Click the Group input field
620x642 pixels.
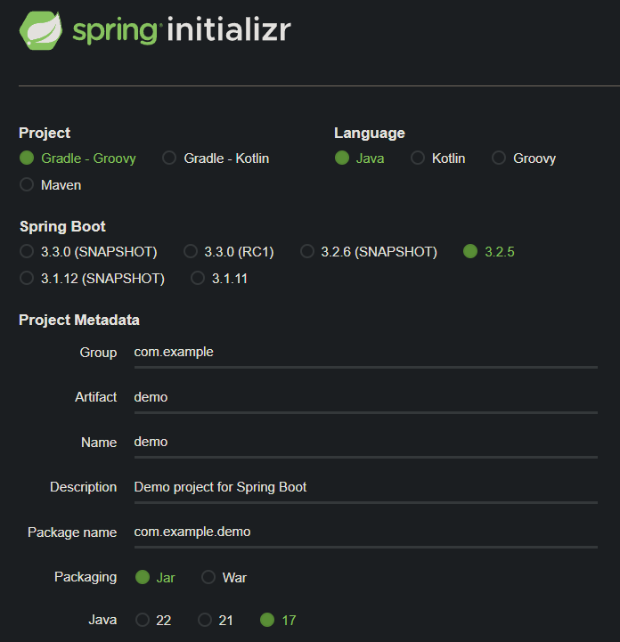[x=365, y=352]
